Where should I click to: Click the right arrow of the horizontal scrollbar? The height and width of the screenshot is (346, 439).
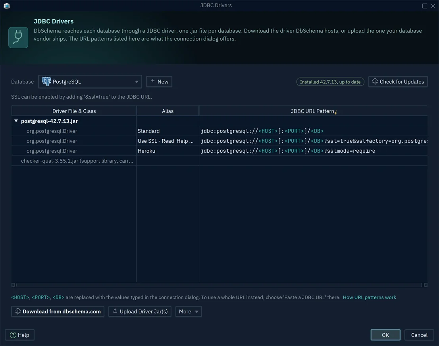click(425, 285)
